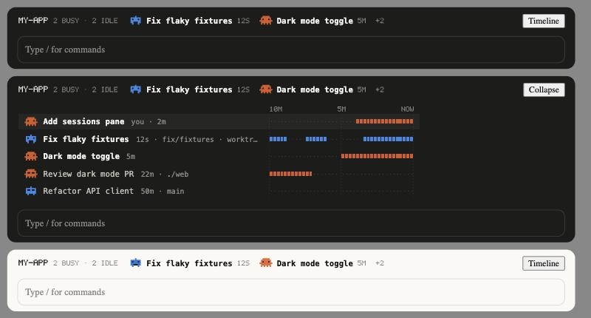
Task: Click the orange icon in the Dark mode toggle row
Action: click(31, 156)
